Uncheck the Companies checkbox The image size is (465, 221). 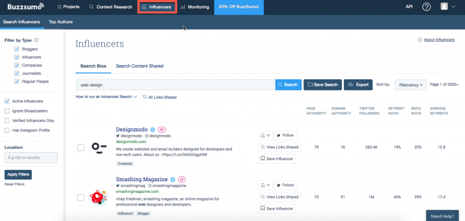pyautogui.click(x=17, y=65)
